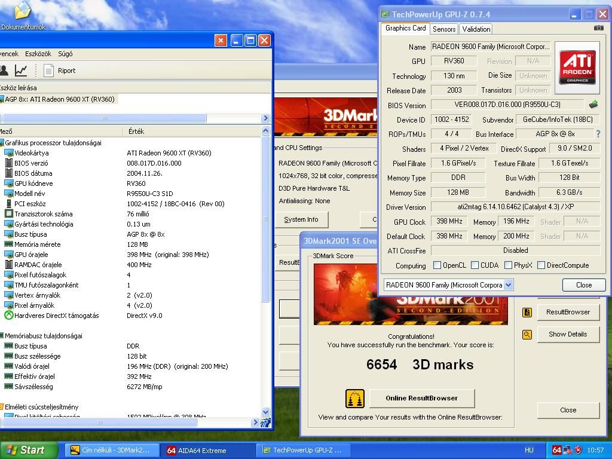The image size is (612, 459).
Task: Click the BIOS Version field in GPU-Z
Action: (507, 105)
